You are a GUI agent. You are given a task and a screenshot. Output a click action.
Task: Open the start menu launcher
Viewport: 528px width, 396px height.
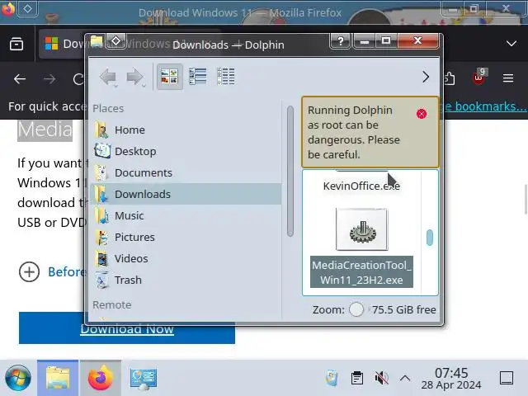[x=18, y=378]
